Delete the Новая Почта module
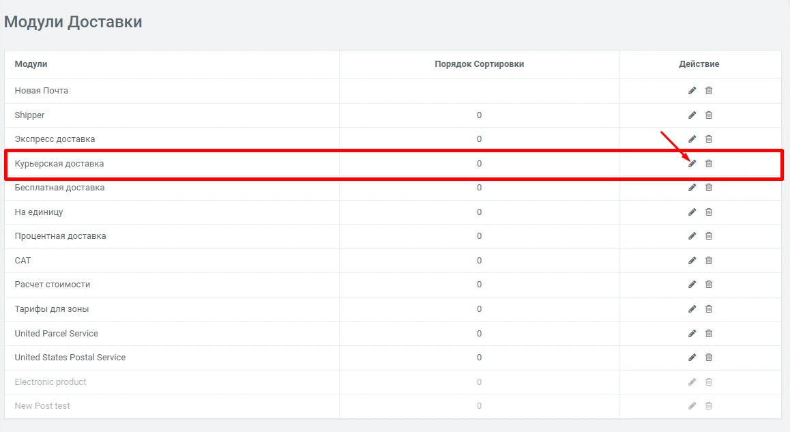This screenshot has height=432, width=790. pos(709,91)
